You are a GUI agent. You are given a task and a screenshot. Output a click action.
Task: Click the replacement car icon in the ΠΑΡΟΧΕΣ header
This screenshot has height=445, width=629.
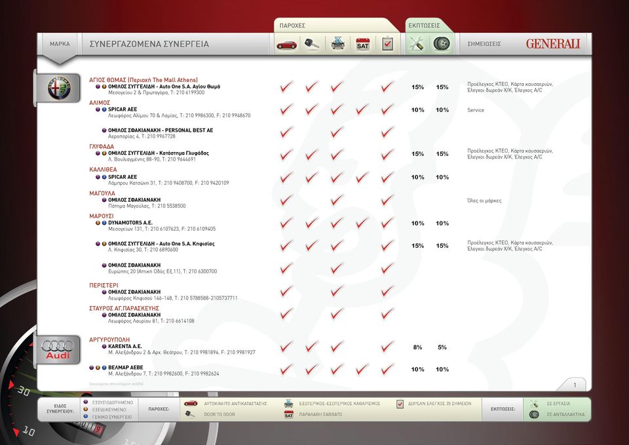(287, 44)
